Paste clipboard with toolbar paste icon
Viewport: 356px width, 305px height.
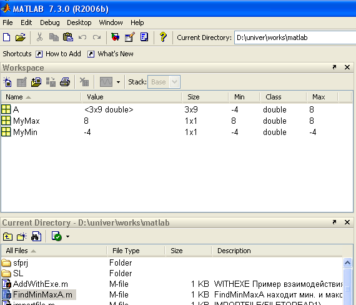point(68,37)
